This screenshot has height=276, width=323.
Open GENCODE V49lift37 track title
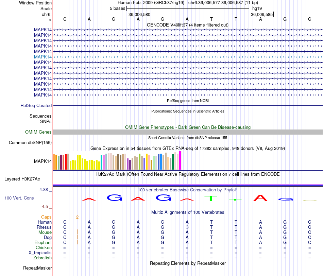tap(188, 25)
